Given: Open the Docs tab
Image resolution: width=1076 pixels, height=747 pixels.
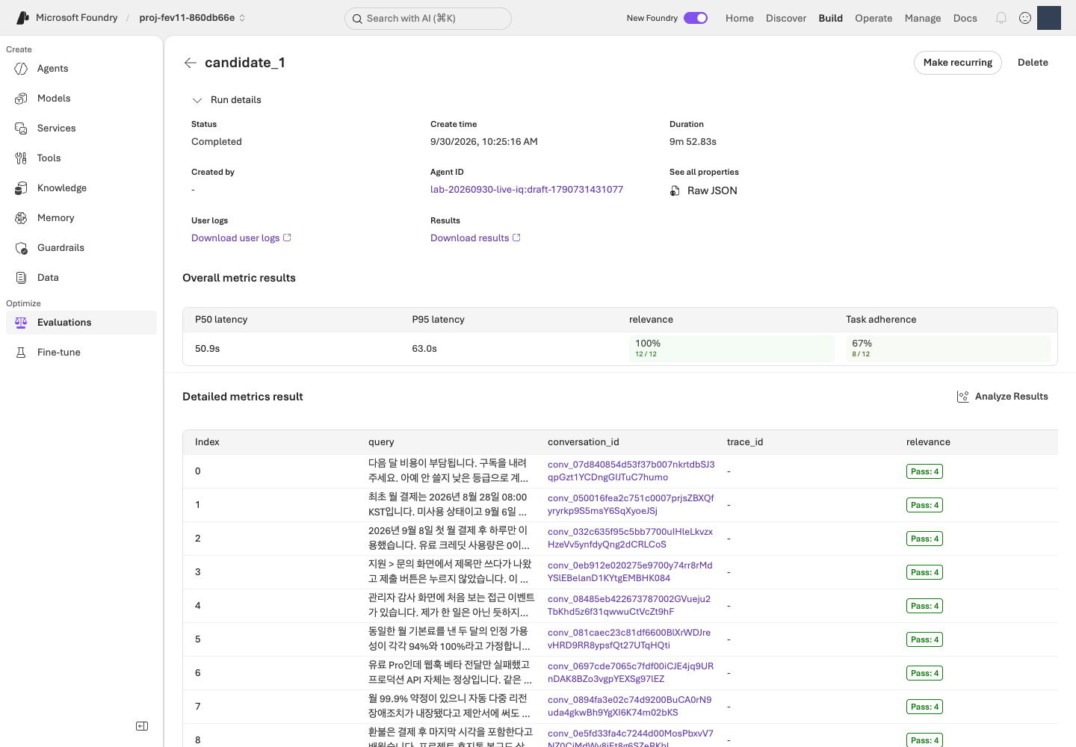Looking at the screenshot, I should click(x=965, y=18).
